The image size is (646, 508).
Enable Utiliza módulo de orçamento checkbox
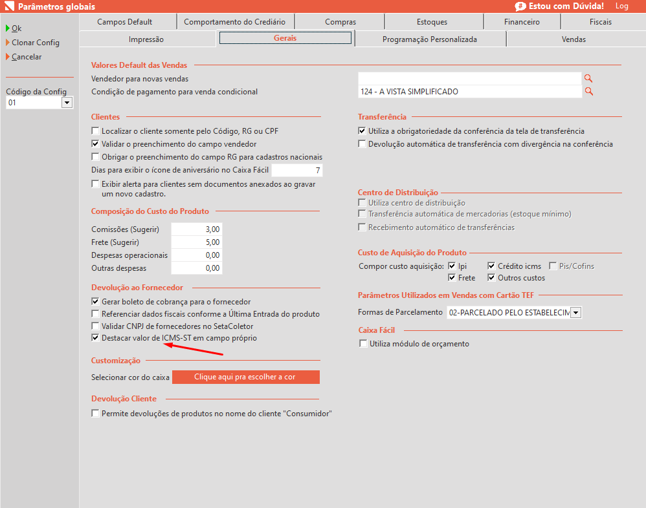363,343
